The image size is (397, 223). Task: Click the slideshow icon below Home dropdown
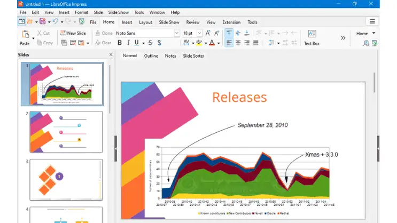[x=375, y=43]
